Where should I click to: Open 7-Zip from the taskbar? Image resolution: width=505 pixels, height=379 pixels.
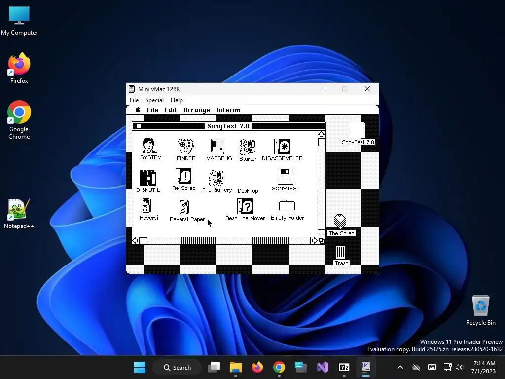pyautogui.click(x=344, y=367)
